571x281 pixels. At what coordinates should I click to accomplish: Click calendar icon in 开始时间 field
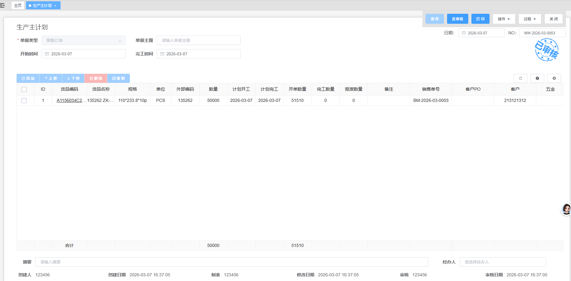pyautogui.click(x=47, y=54)
